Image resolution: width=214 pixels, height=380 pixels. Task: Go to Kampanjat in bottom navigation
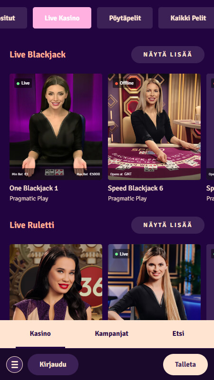(112, 333)
